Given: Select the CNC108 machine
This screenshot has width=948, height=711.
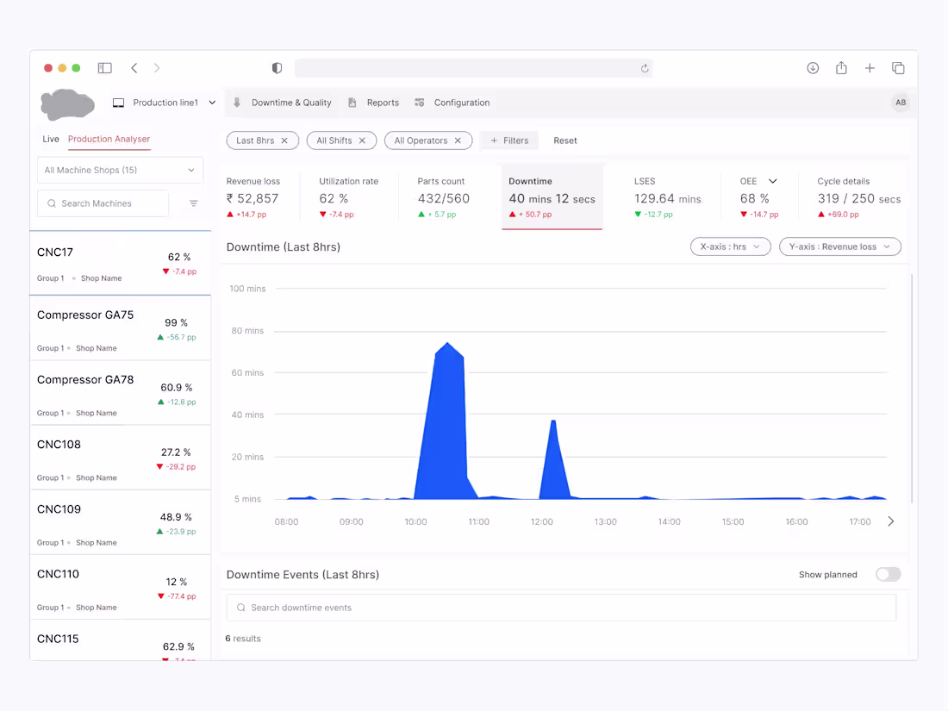Looking at the screenshot, I should pos(121,458).
